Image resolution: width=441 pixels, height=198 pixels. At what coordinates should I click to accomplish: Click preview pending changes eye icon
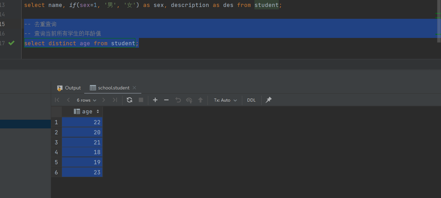(189, 100)
